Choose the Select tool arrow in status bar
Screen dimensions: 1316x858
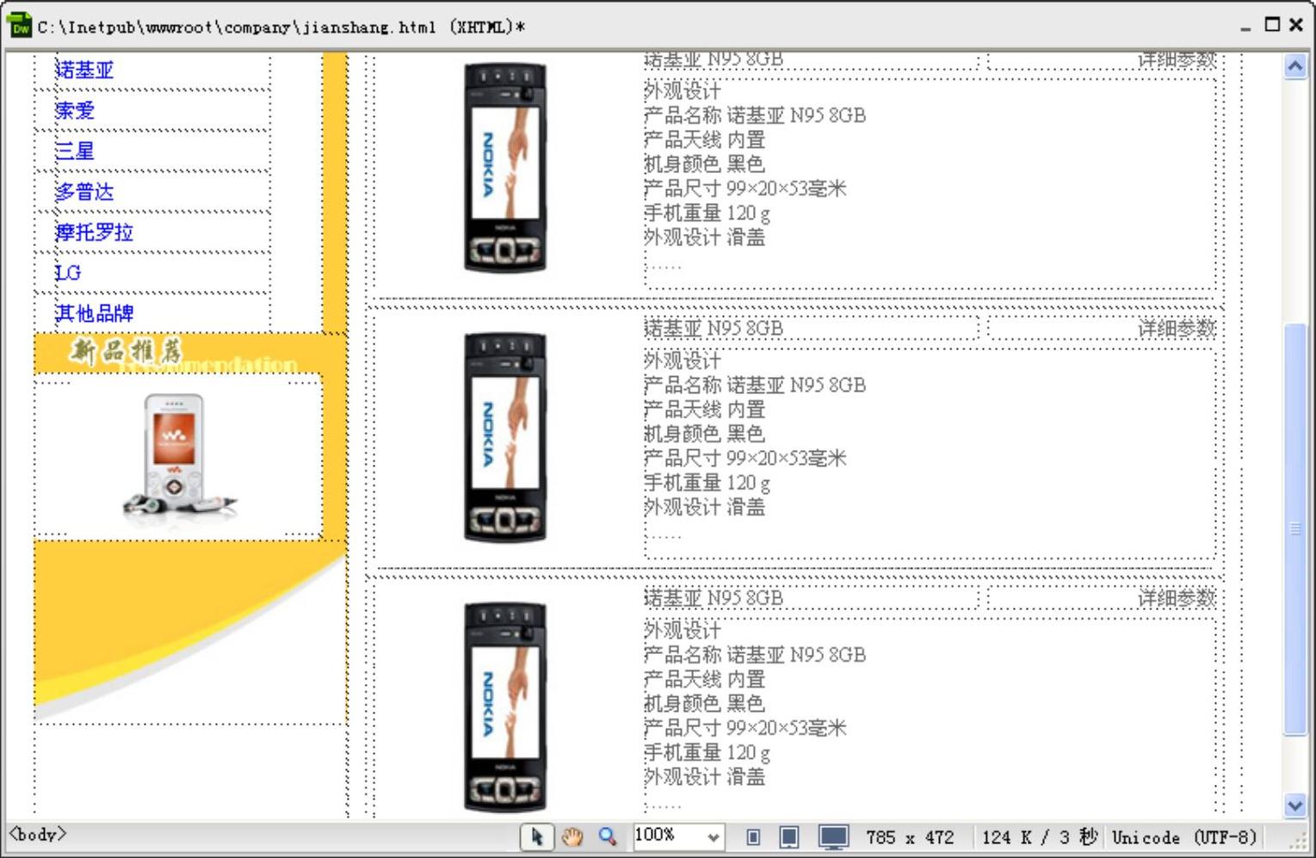[x=536, y=836]
